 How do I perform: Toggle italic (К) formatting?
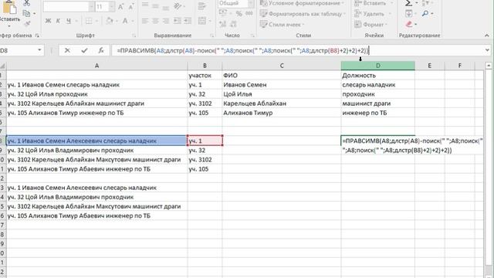(58, 21)
